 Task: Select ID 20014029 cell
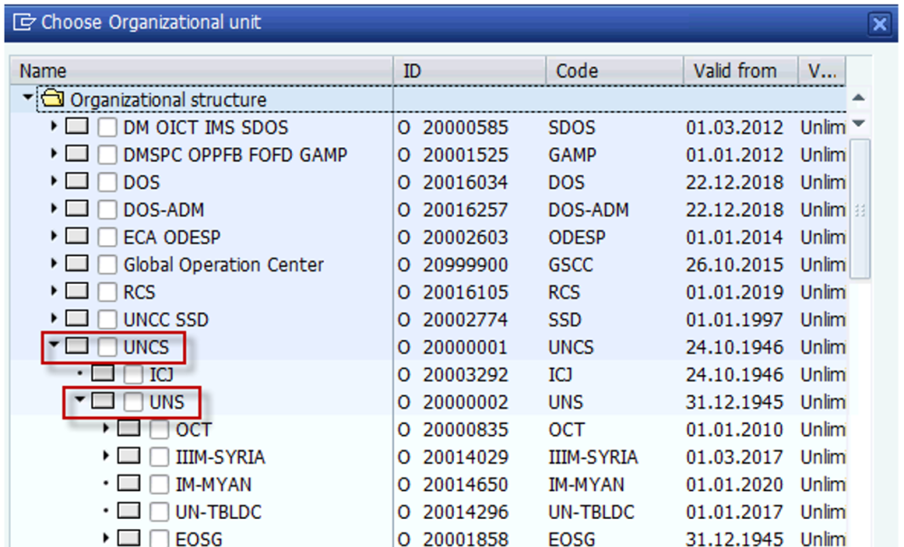tap(466, 457)
